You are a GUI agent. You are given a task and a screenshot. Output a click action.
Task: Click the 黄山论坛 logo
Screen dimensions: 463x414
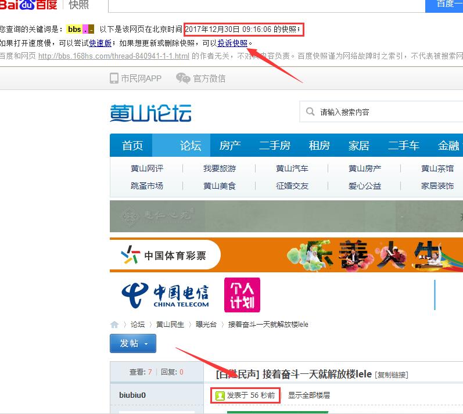coord(150,113)
